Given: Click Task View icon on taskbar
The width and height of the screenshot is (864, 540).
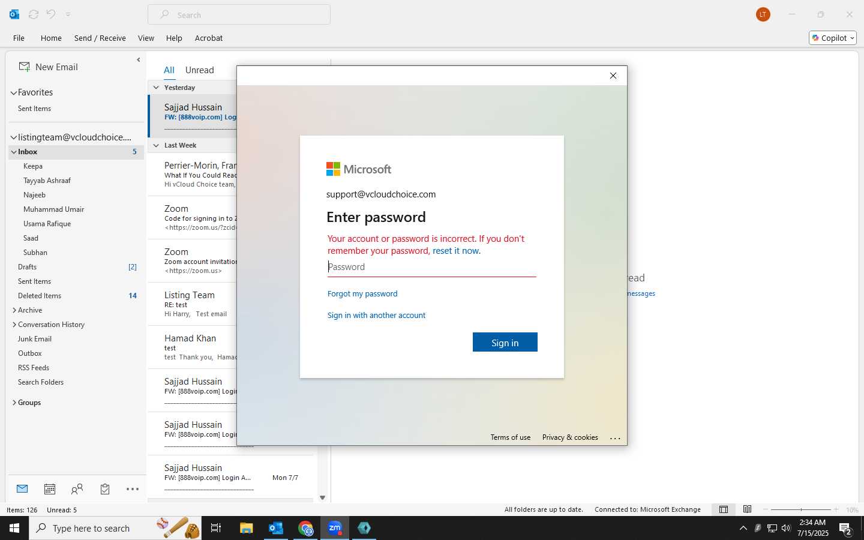Looking at the screenshot, I should (216, 528).
